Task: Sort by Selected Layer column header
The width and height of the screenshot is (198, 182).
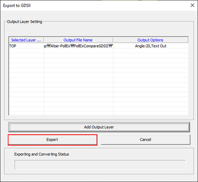Action: click(26, 40)
